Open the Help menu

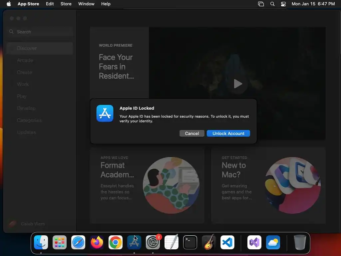[x=106, y=4]
